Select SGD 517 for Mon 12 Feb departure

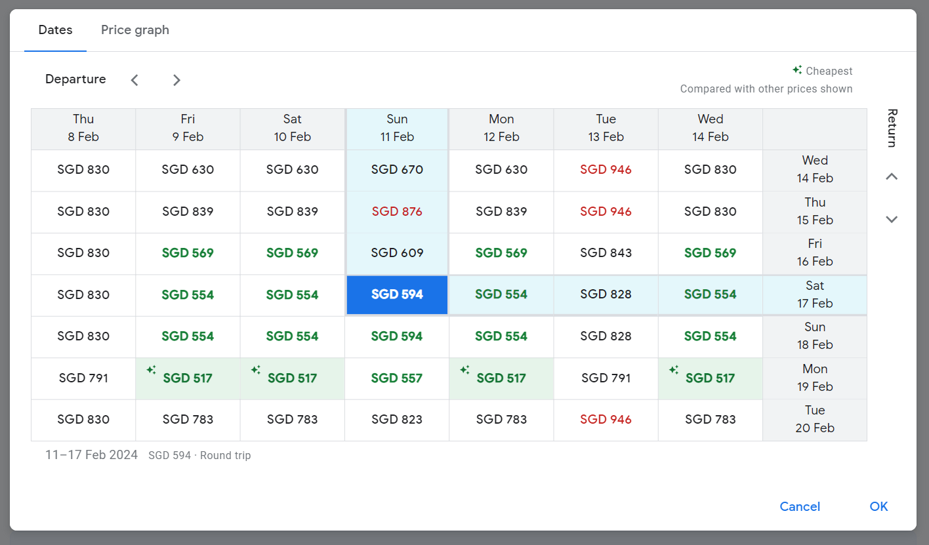point(501,378)
